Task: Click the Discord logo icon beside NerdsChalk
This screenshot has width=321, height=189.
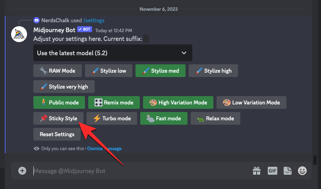Action: [x=37, y=20]
